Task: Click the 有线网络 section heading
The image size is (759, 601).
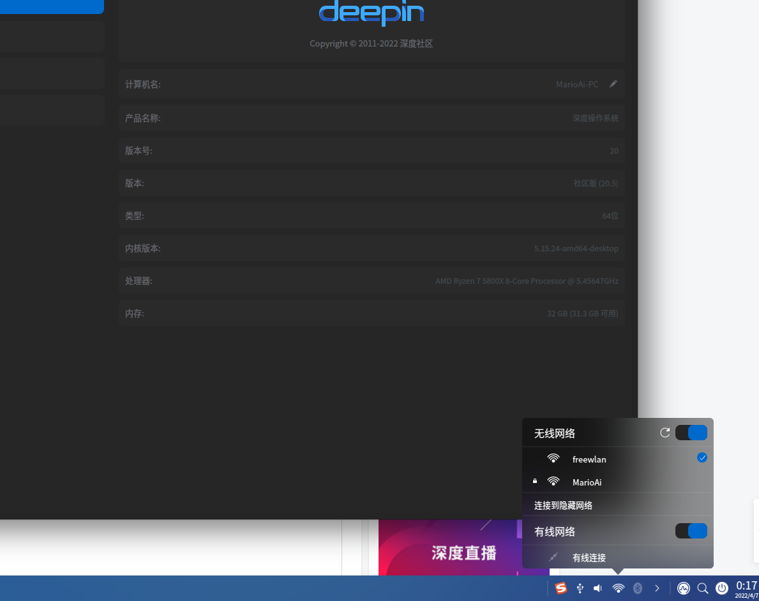Action: click(x=554, y=531)
